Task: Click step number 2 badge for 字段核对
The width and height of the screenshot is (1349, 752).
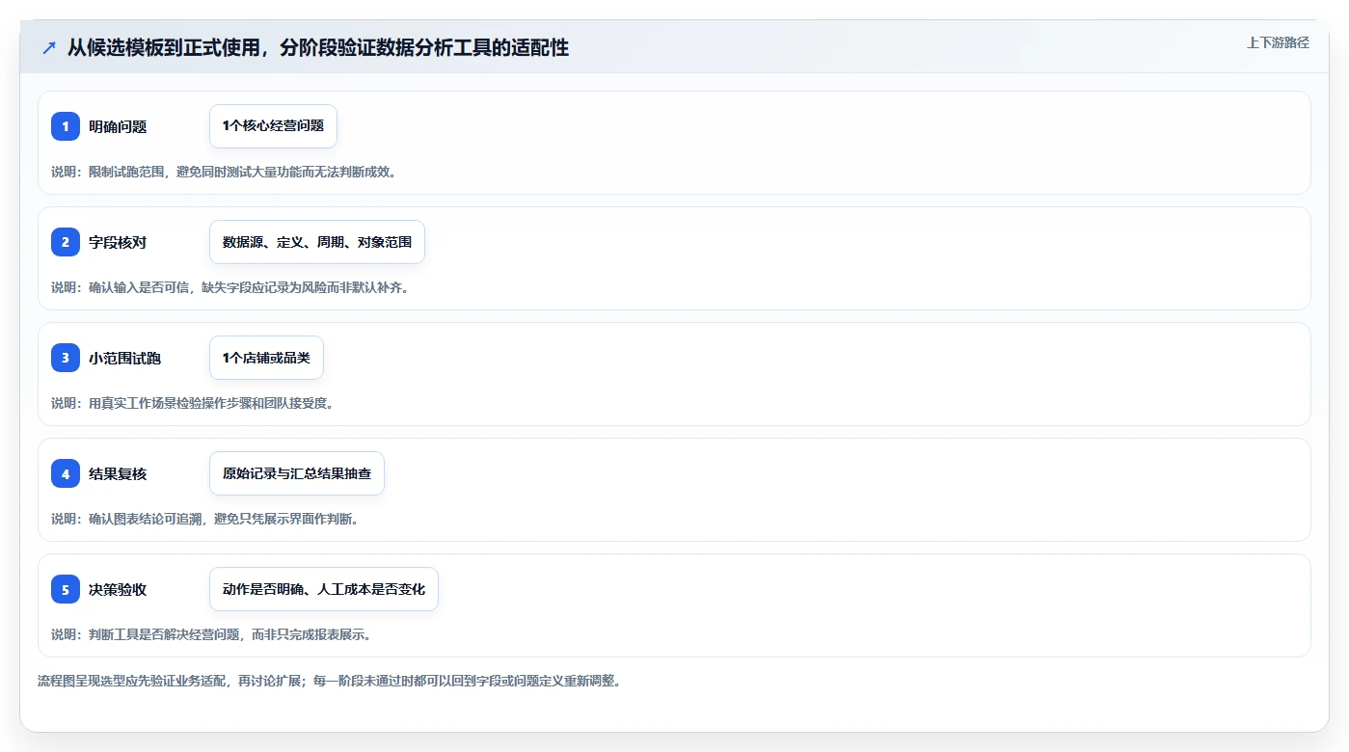Action: (x=66, y=242)
